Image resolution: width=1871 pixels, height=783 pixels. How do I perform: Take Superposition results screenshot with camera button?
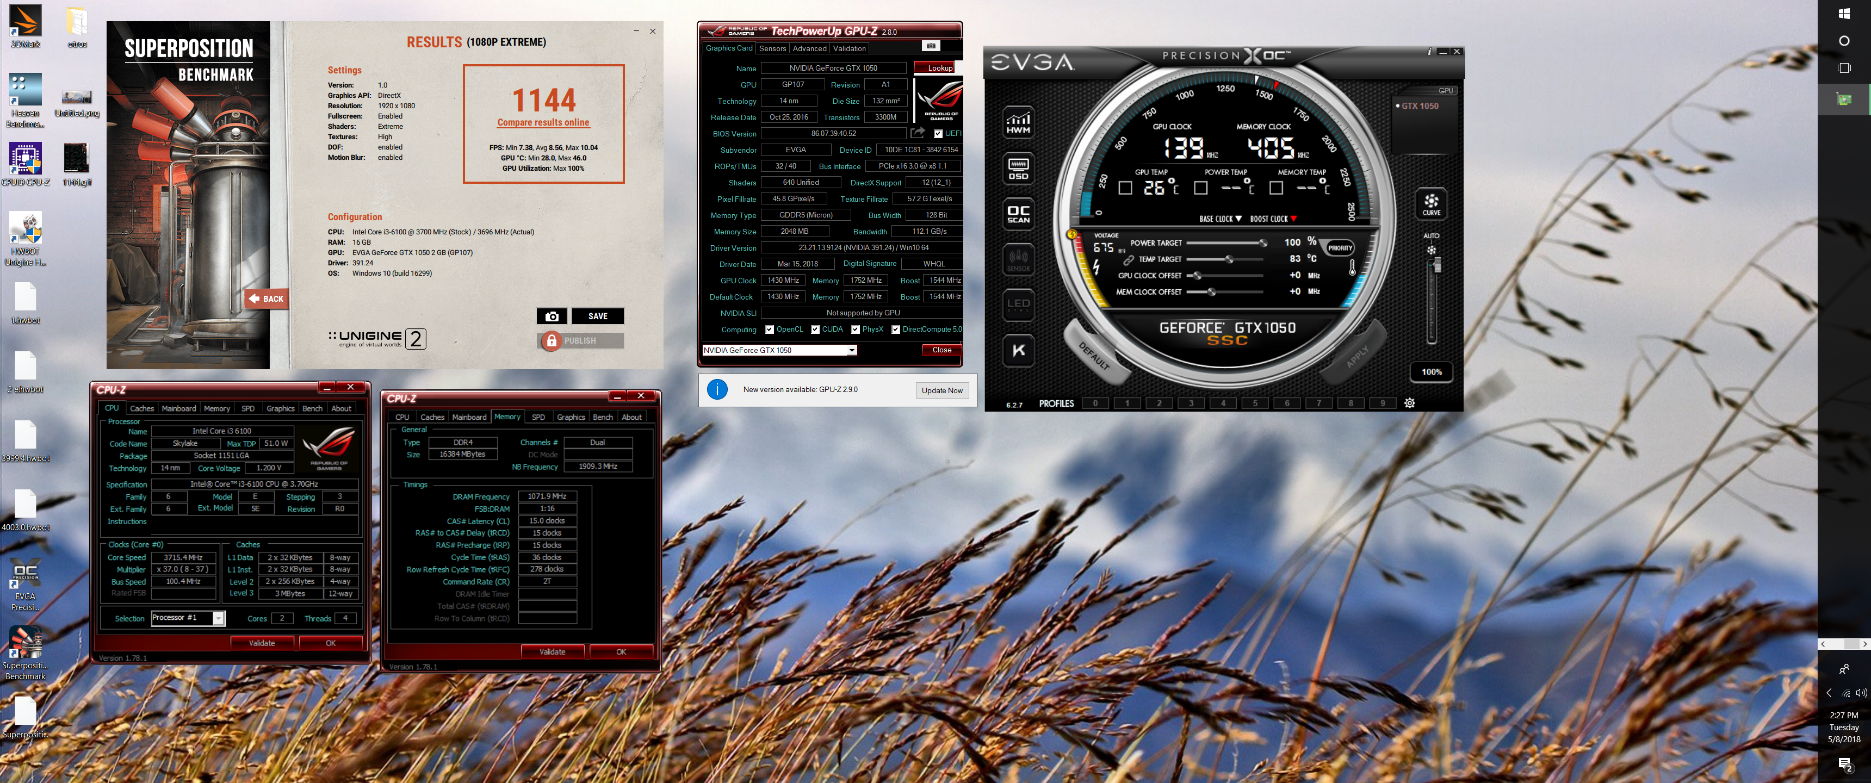coord(552,316)
